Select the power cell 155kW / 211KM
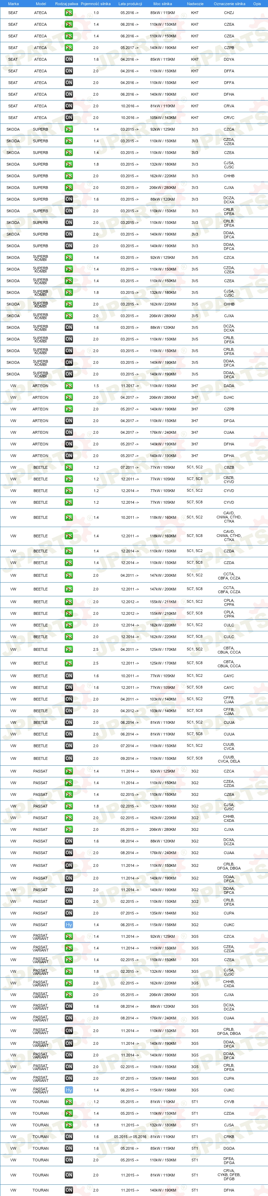This screenshot has height=1196, width=268. (x=163, y=602)
